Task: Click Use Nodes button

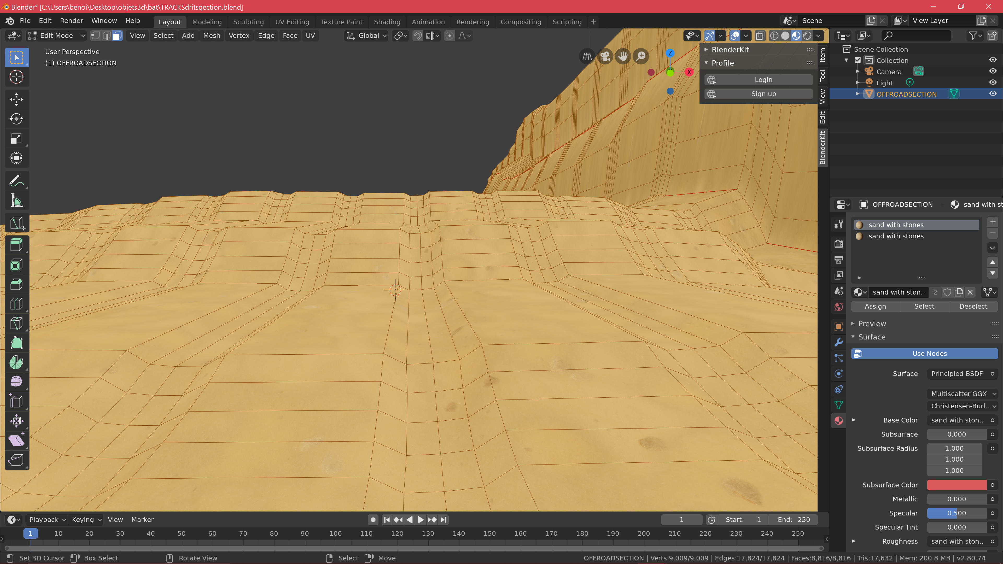Action: click(924, 354)
